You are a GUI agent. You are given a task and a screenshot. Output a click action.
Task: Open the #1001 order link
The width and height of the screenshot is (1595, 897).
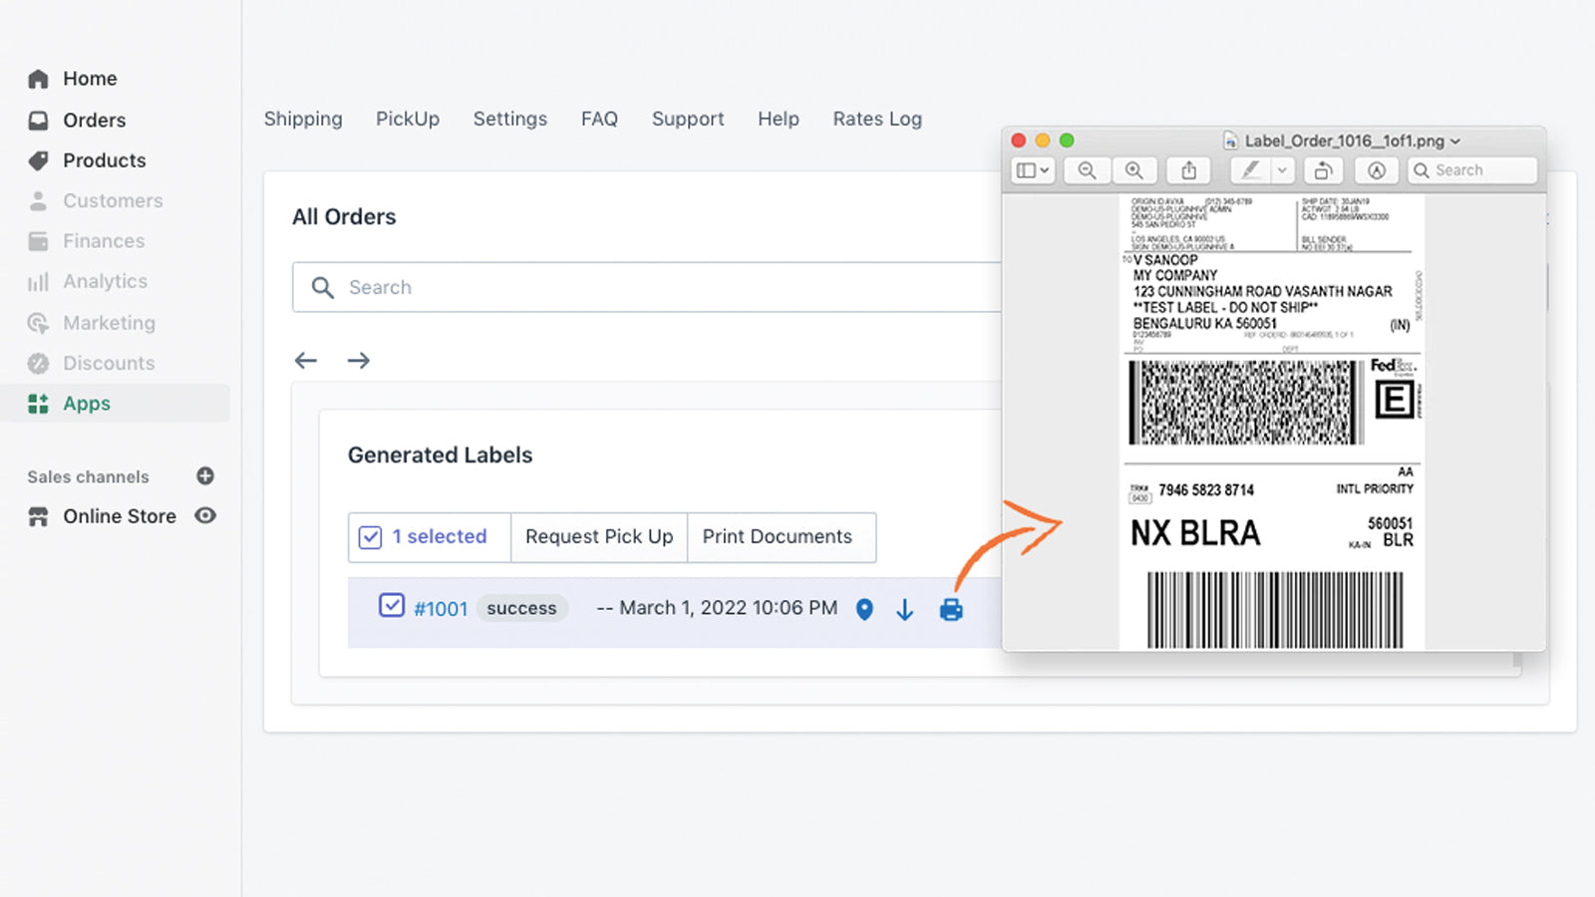pyautogui.click(x=441, y=609)
